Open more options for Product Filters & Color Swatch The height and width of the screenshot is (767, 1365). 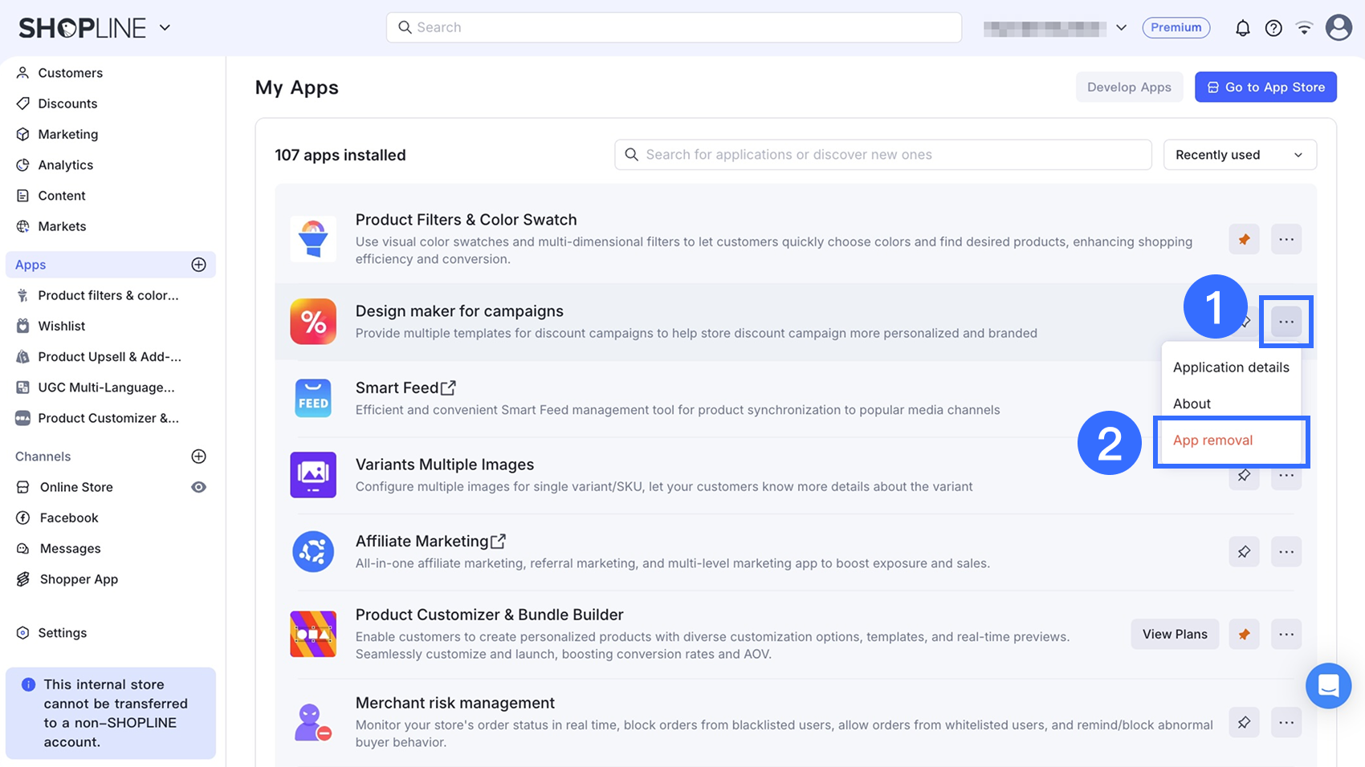coord(1286,239)
